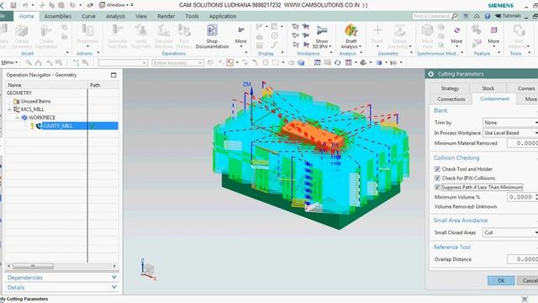The height and width of the screenshot is (303, 538).
Task: Uncheck Suppress Path if Less Than Minimum
Action: [437, 187]
